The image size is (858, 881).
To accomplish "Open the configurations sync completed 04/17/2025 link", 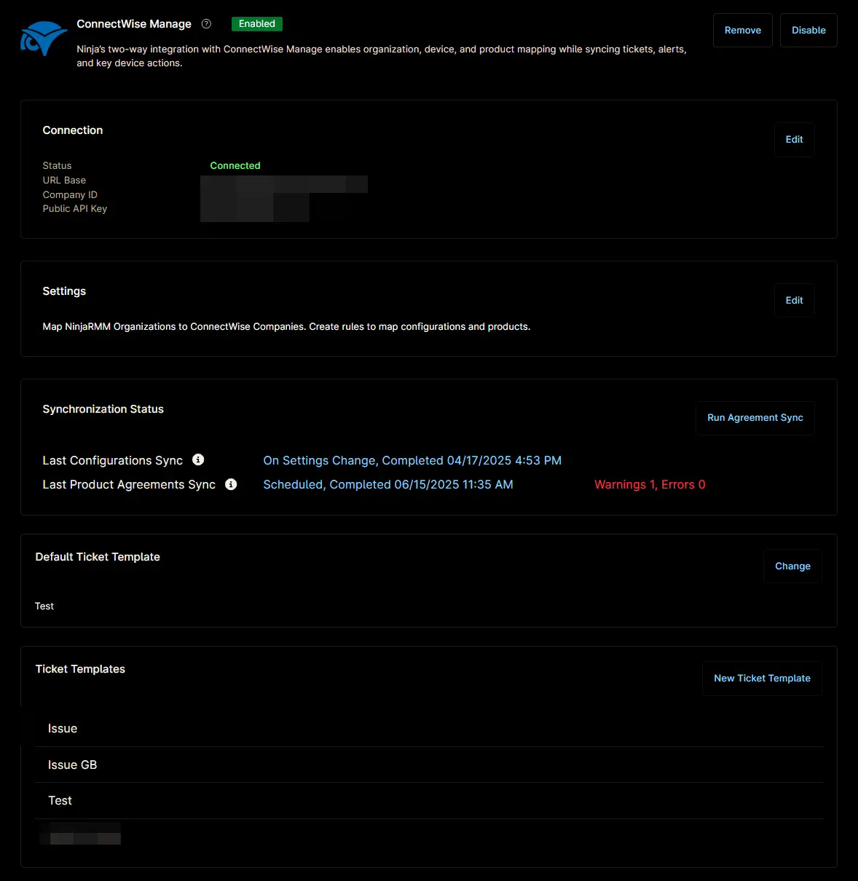I will pyautogui.click(x=412, y=461).
